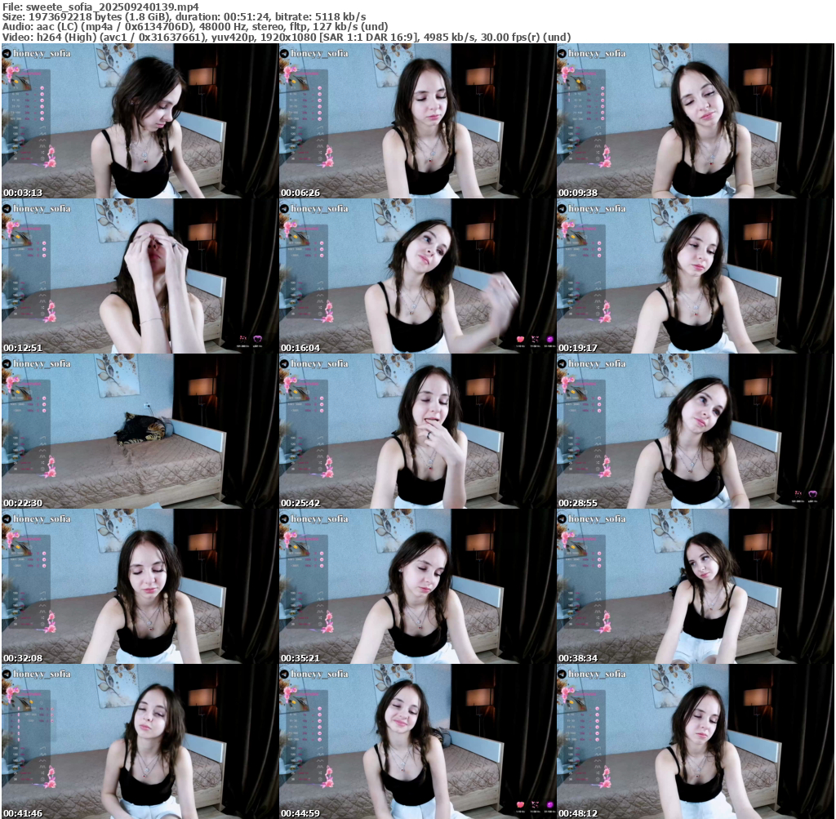
Task: Open the thumbnail frame at 00:32:08
Action: point(140,586)
